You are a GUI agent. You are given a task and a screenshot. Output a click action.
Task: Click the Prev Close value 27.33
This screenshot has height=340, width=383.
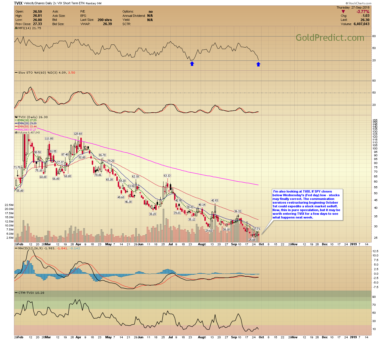(x=37, y=24)
